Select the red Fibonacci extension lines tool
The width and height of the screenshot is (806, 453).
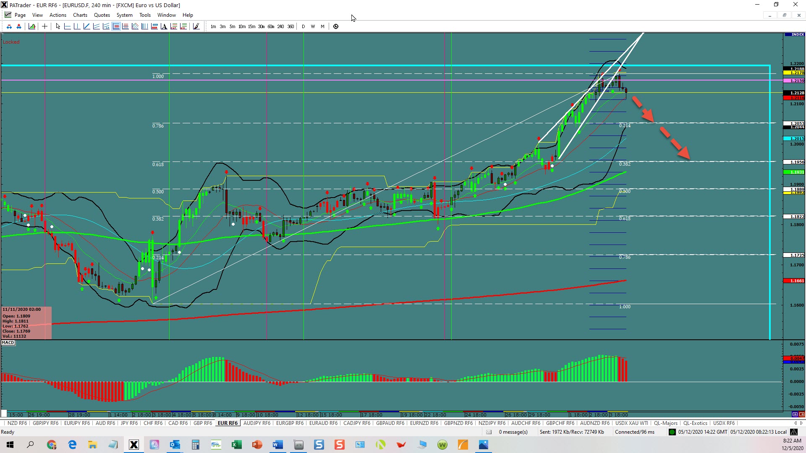(x=126, y=26)
